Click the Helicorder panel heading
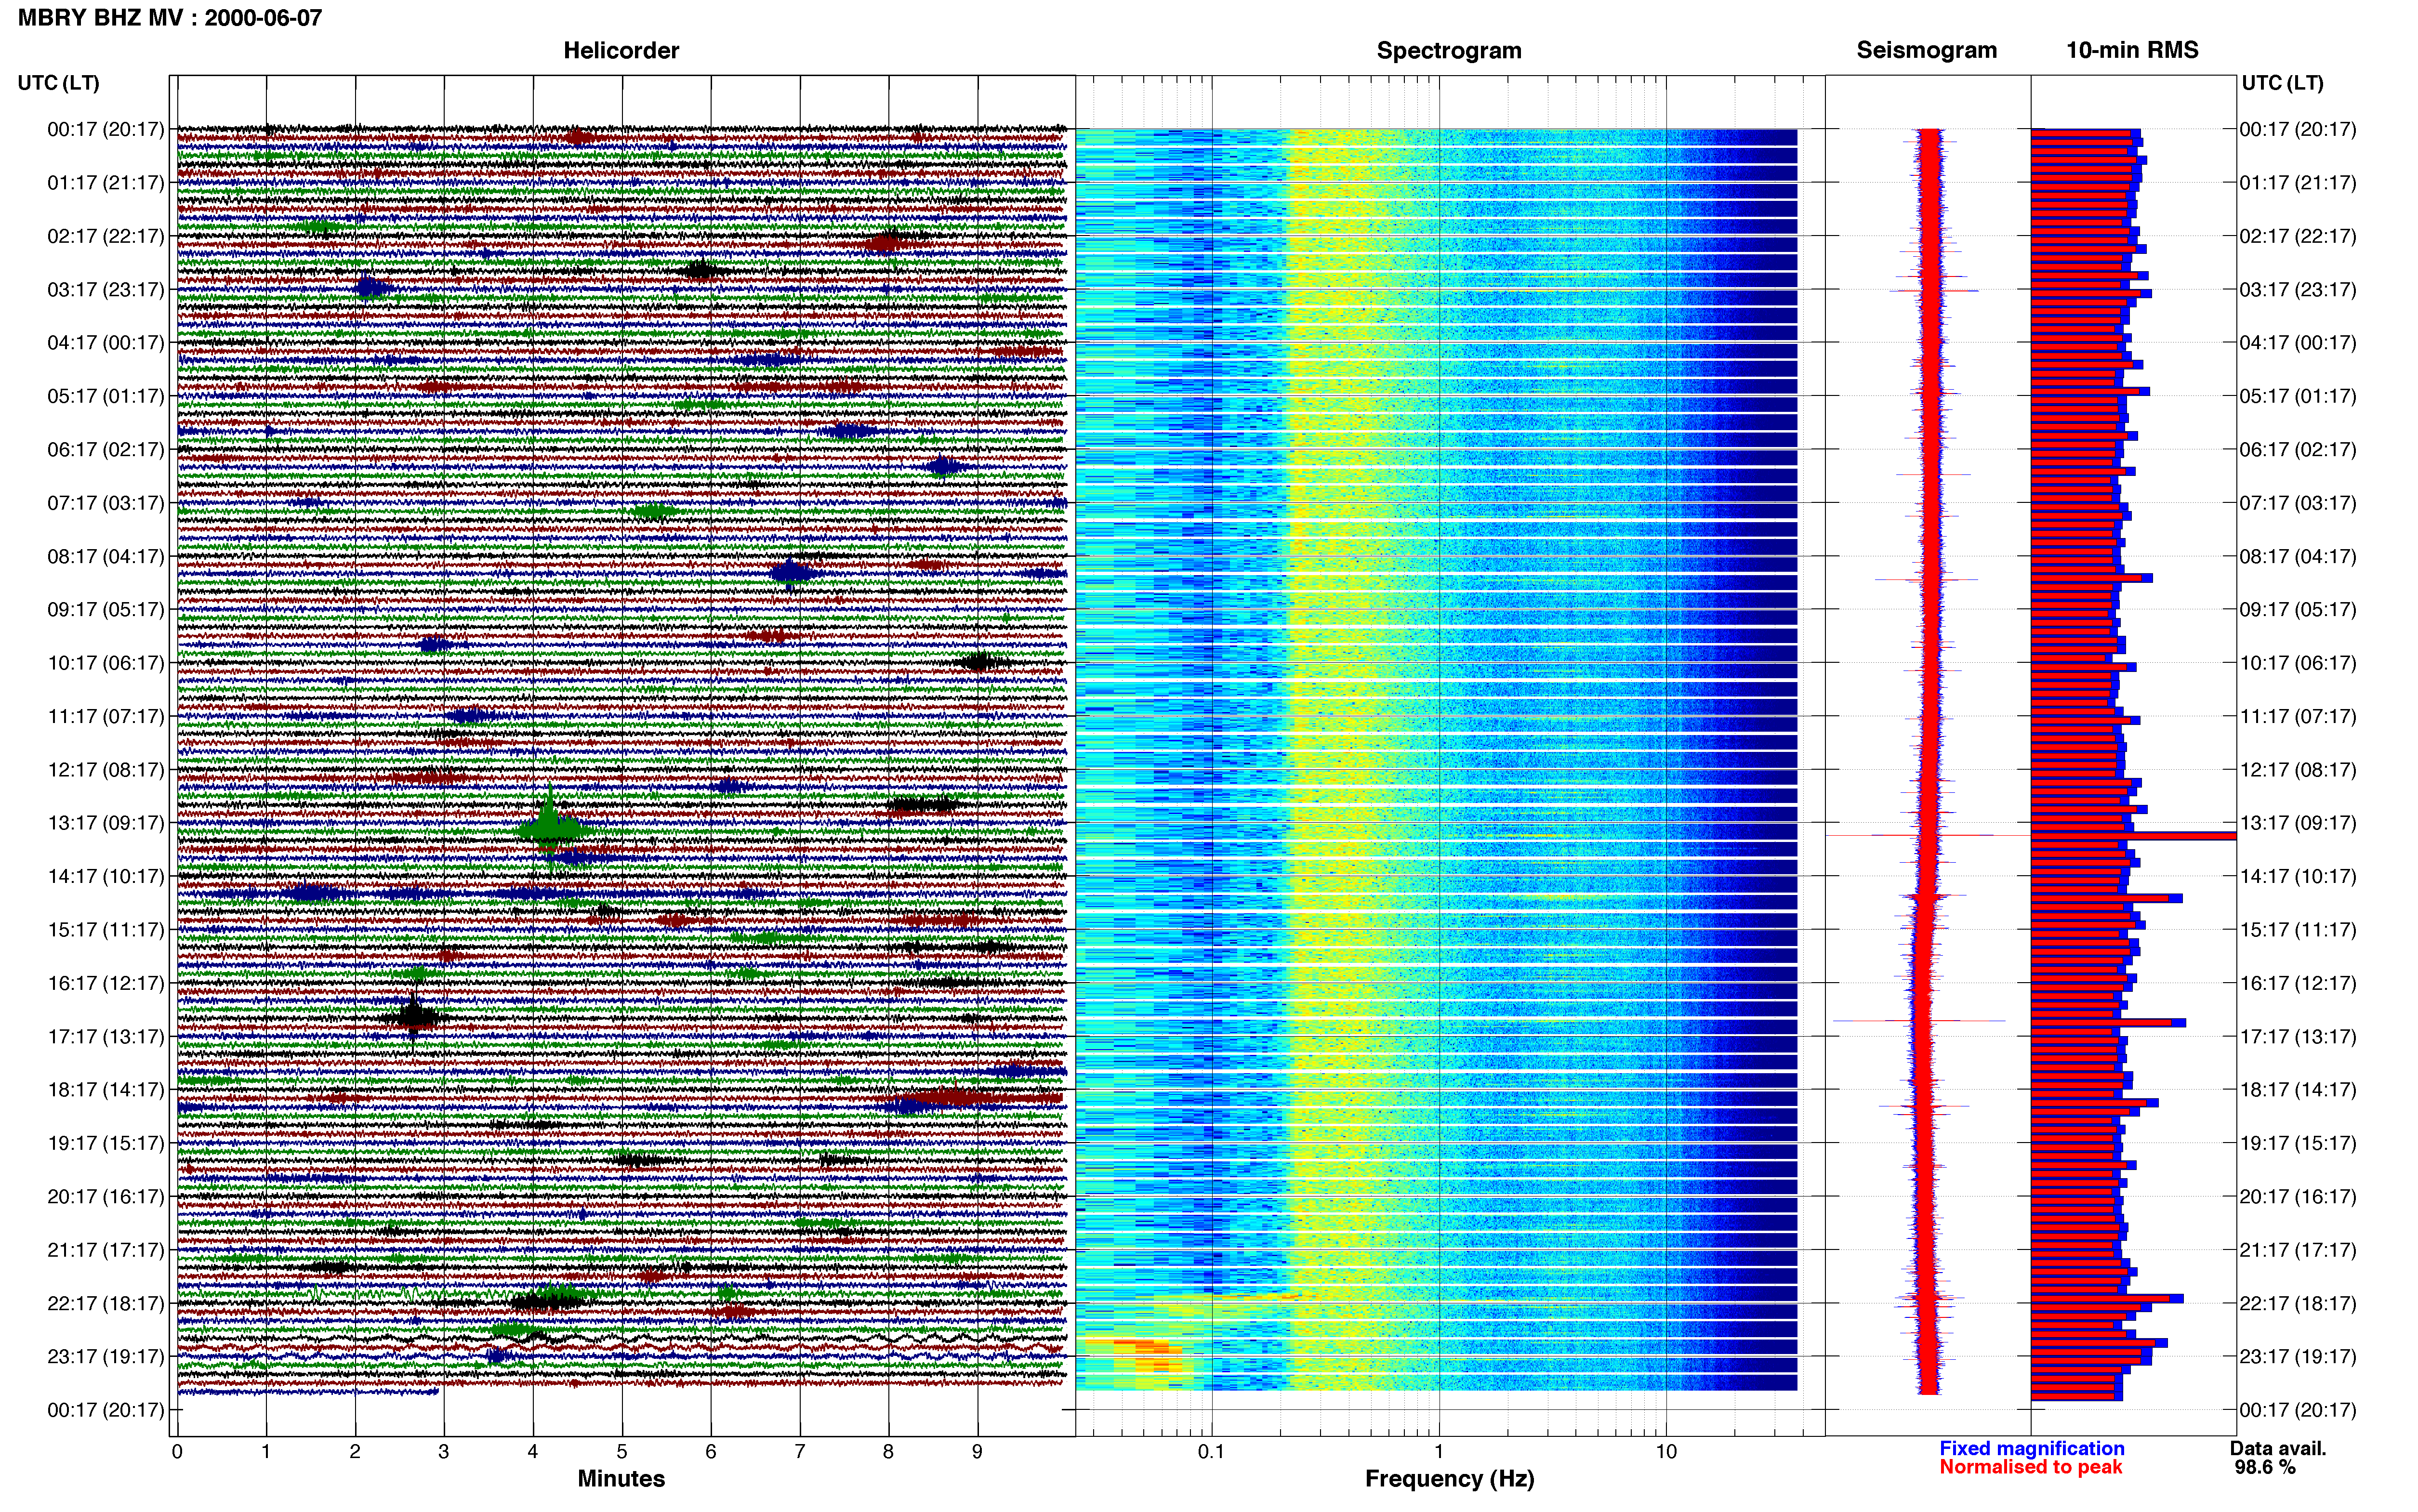Screen dimensions: 2418x1512 pos(621,50)
